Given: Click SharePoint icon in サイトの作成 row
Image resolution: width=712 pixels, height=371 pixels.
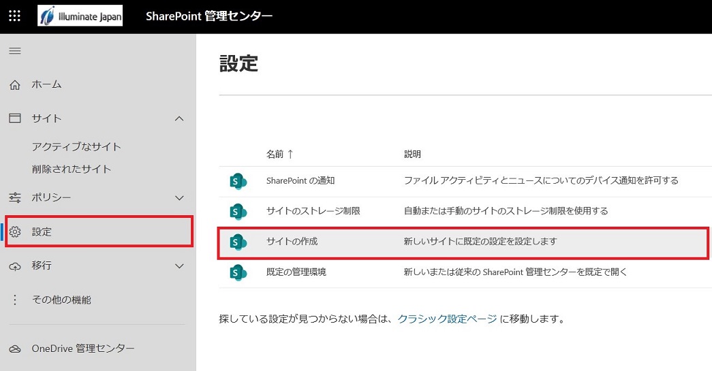Looking at the screenshot, I should (238, 242).
